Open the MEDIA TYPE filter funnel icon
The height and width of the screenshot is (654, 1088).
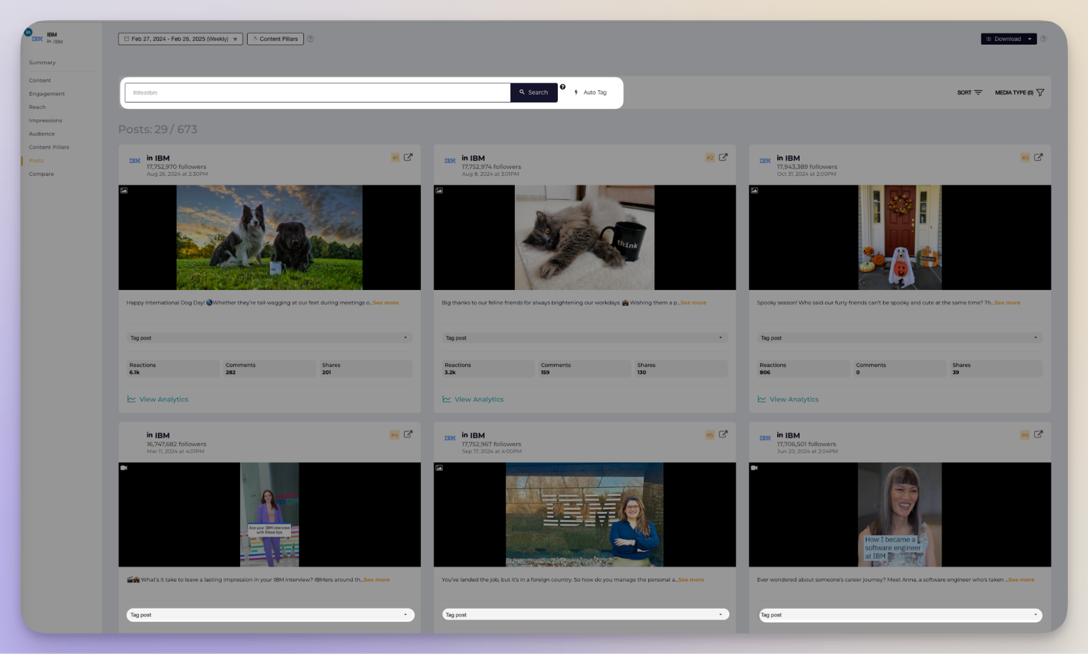click(x=1040, y=92)
